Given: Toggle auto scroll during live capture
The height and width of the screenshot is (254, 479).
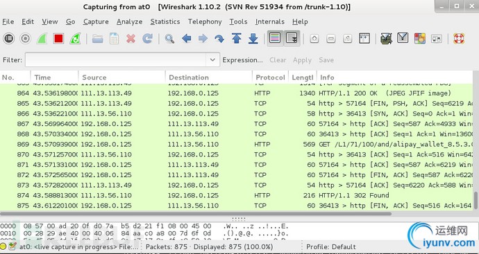Looking at the screenshot, I should tap(292, 38).
